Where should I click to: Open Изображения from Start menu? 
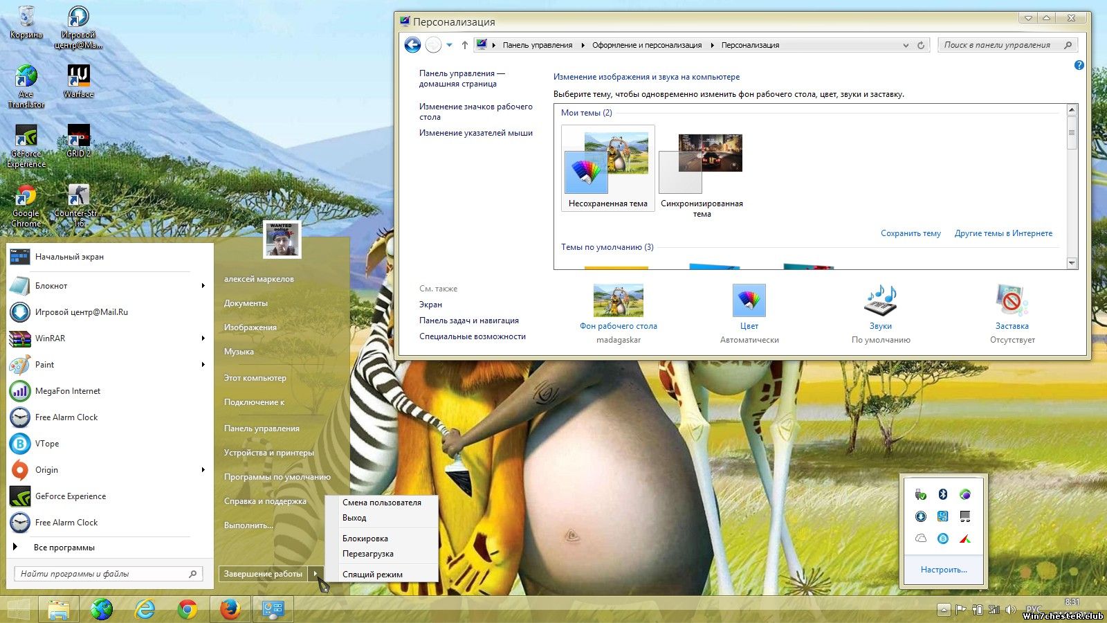[250, 327]
